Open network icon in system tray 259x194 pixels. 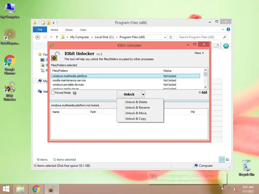point(229,189)
